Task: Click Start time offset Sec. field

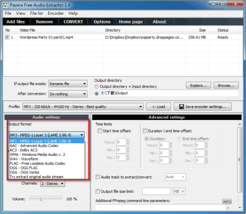Action: click(121, 158)
